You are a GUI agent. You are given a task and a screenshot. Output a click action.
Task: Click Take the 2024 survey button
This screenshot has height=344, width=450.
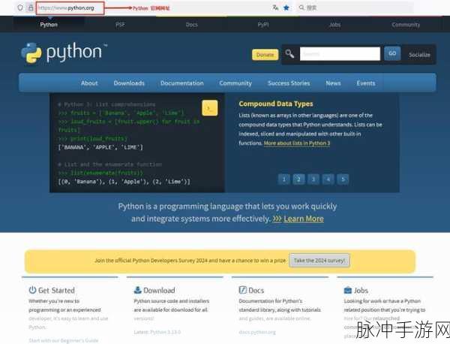click(x=319, y=261)
